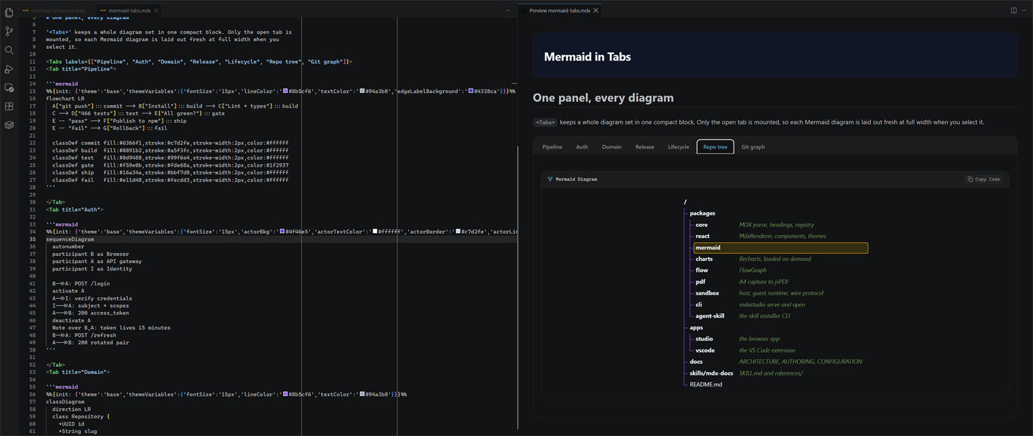Click the core node in the diagram
This screenshot has height=436, width=1033.
click(x=701, y=225)
